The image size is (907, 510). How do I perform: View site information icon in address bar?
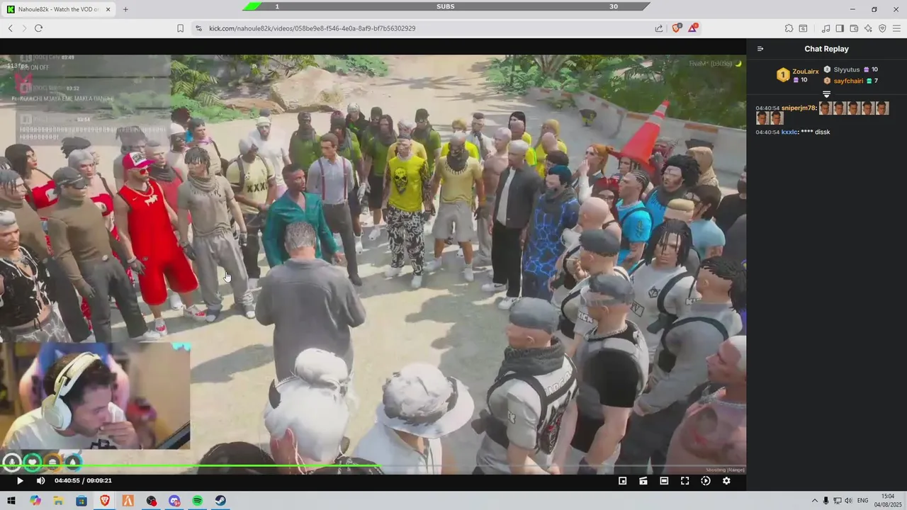(x=198, y=28)
